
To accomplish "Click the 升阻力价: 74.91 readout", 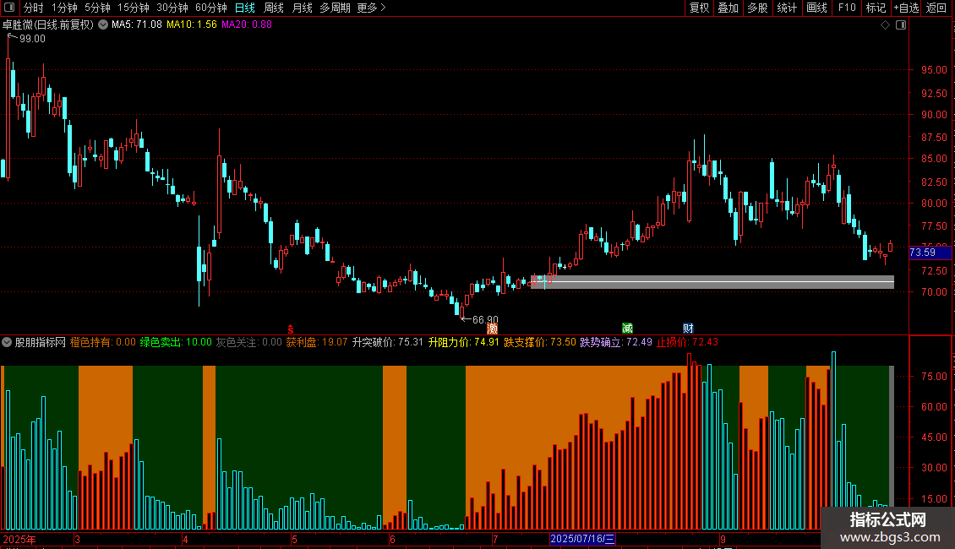I will (463, 342).
